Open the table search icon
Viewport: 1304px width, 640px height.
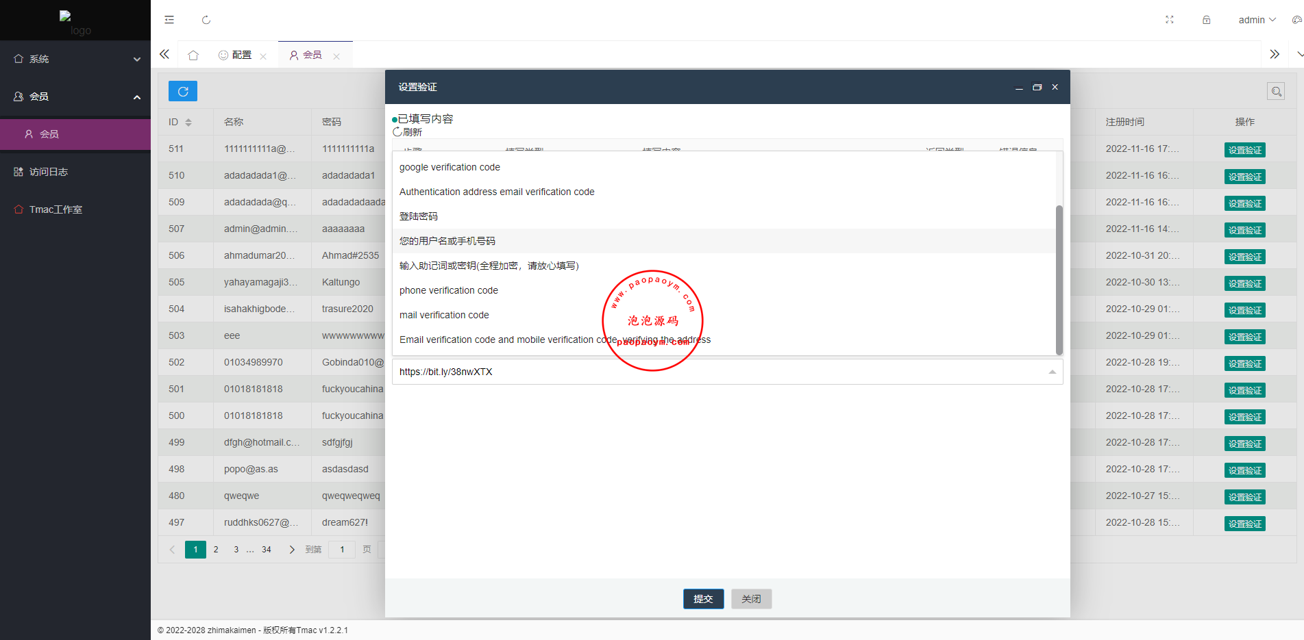tap(1275, 91)
